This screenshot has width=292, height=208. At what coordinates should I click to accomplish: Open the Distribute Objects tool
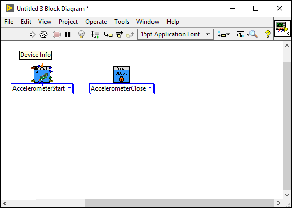240,34
